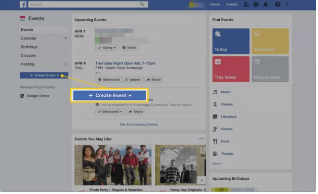Open the Interested dropdown with checkmark
Screen dimensions: 318x194
point(110,111)
